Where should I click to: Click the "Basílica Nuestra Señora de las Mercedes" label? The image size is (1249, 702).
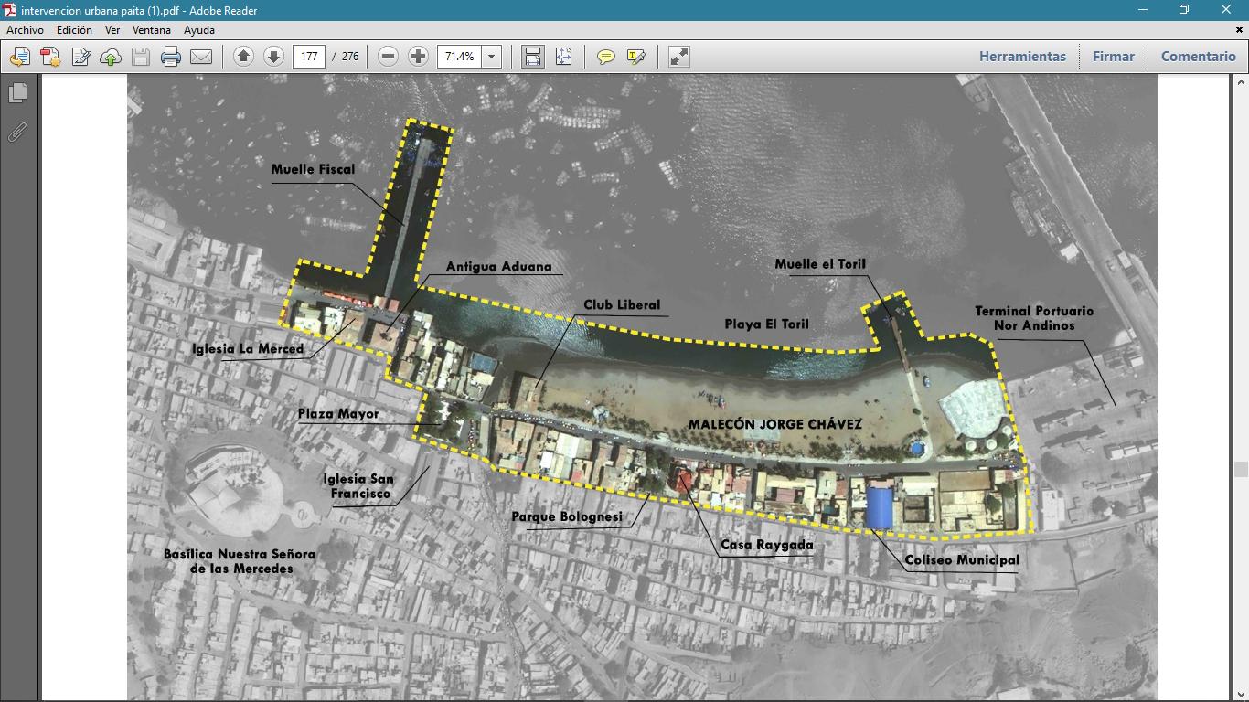240,561
